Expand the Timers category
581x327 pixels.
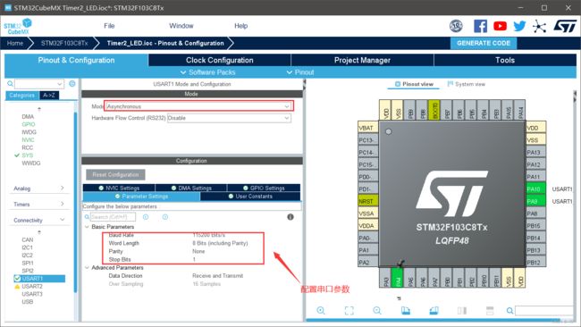tap(38, 204)
